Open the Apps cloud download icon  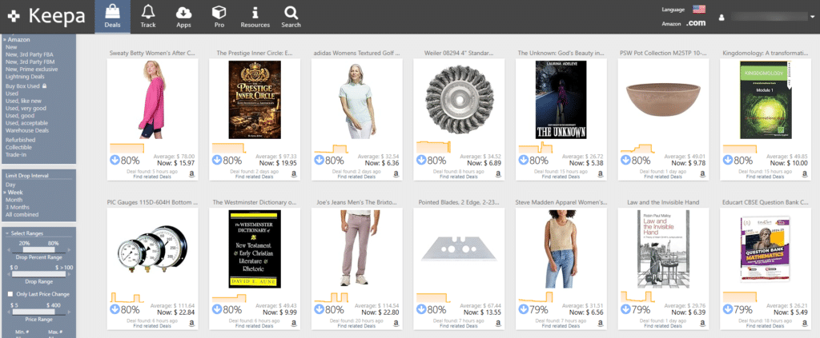click(183, 11)
